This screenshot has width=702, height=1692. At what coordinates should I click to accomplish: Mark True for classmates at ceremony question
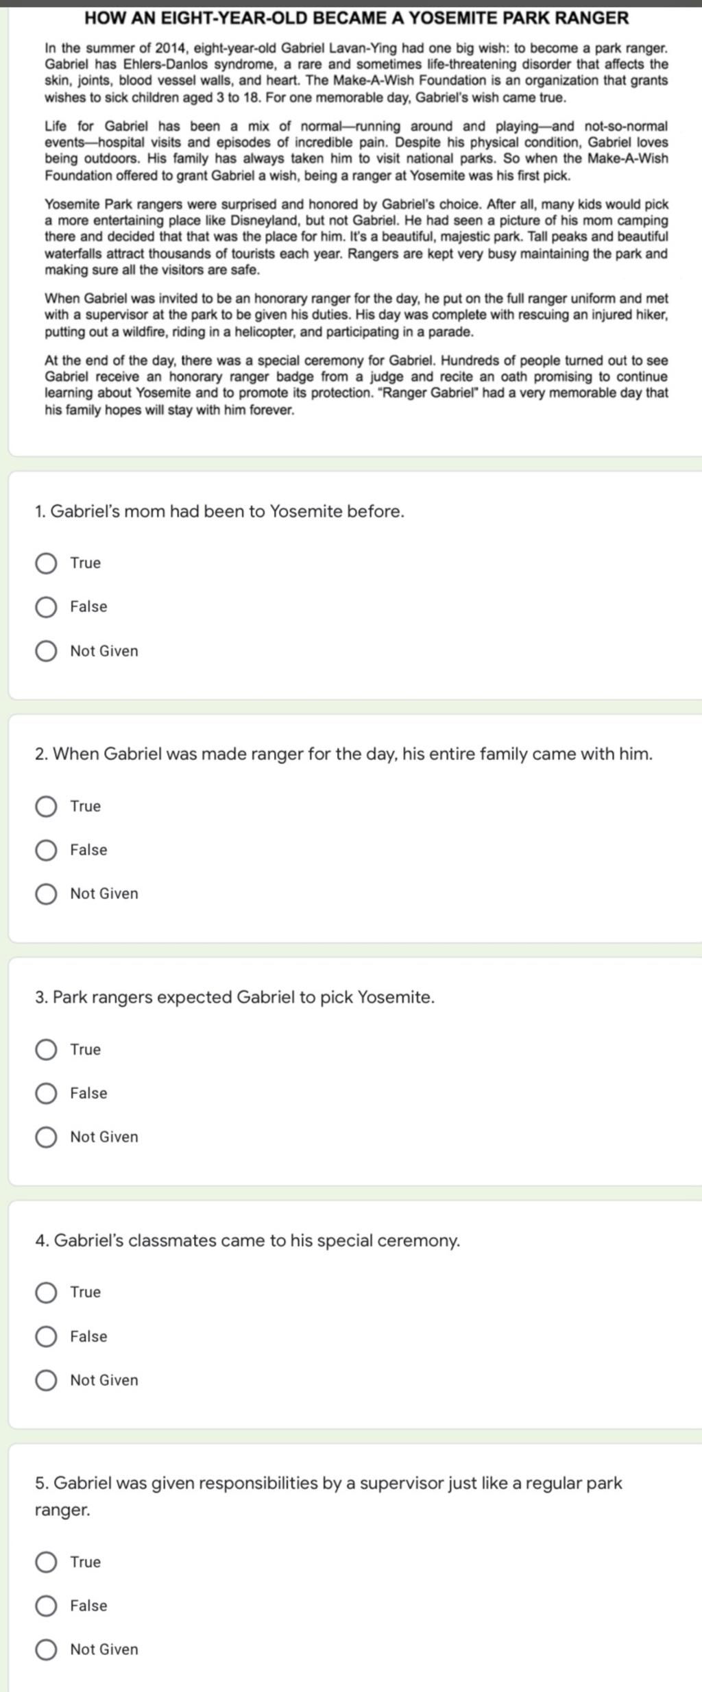(46, 1292)
